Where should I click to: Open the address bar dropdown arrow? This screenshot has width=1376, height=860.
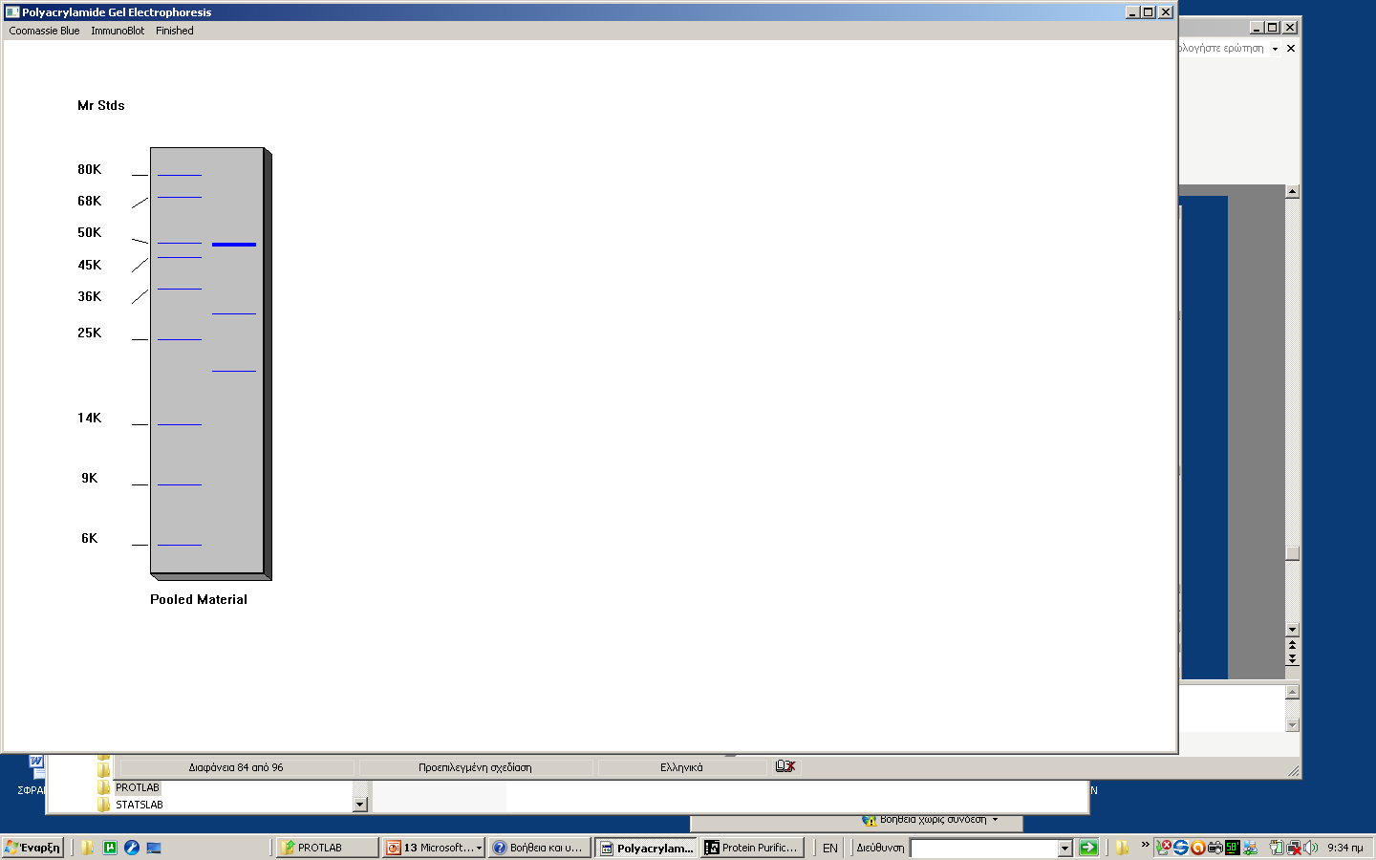pyautogui.click(x=1065, y=848)
